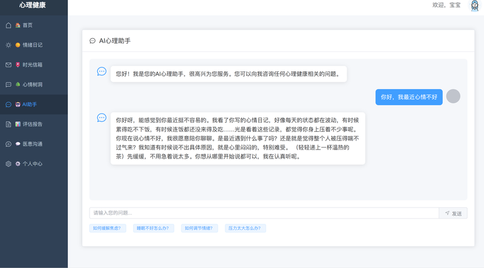Click the chat icon beside 心情树洞
The image size is (484, 268).
pyautogui.click(x=8, y=85)
